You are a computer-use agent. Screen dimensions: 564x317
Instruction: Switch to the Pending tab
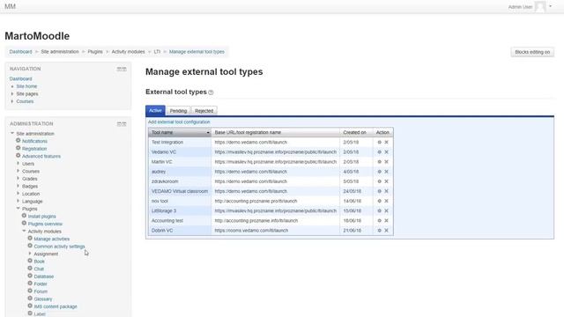tap(178, 111)
